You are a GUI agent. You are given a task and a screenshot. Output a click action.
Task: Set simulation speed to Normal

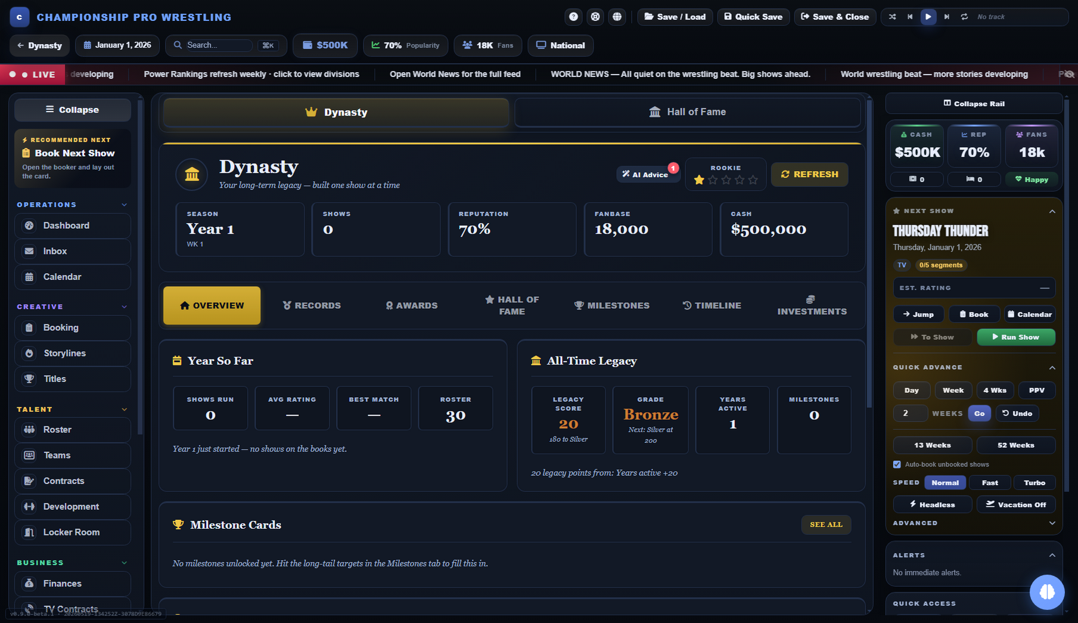click(945, 482)
